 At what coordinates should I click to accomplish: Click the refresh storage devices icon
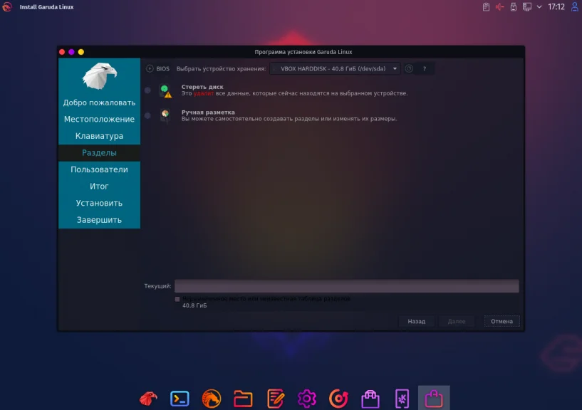click(x=407, y=68)
